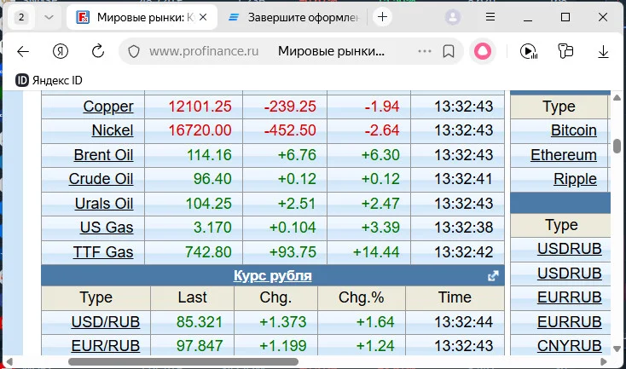Open the browser extensions icon
The image size is (626, 369).
coord(565,51)
